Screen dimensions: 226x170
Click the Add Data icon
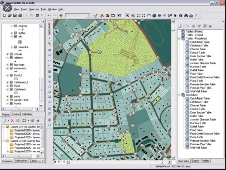click(x=61, y=15)
